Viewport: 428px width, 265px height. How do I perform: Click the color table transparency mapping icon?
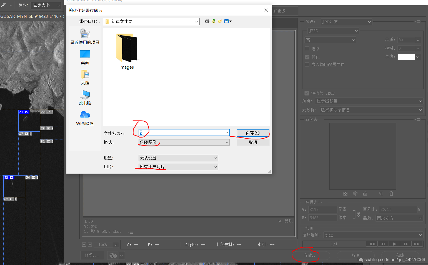click(x=345, y=194)
